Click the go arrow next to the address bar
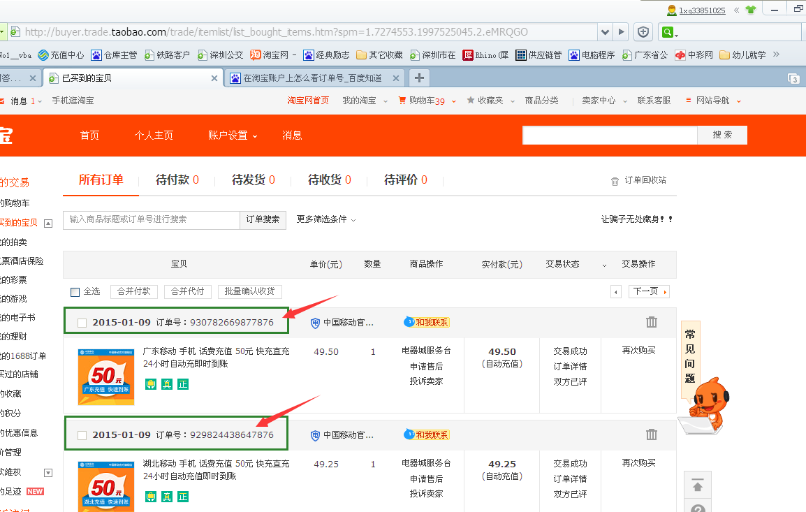The width and height of the screenshot is (806, 512). (x=622, y=32)
